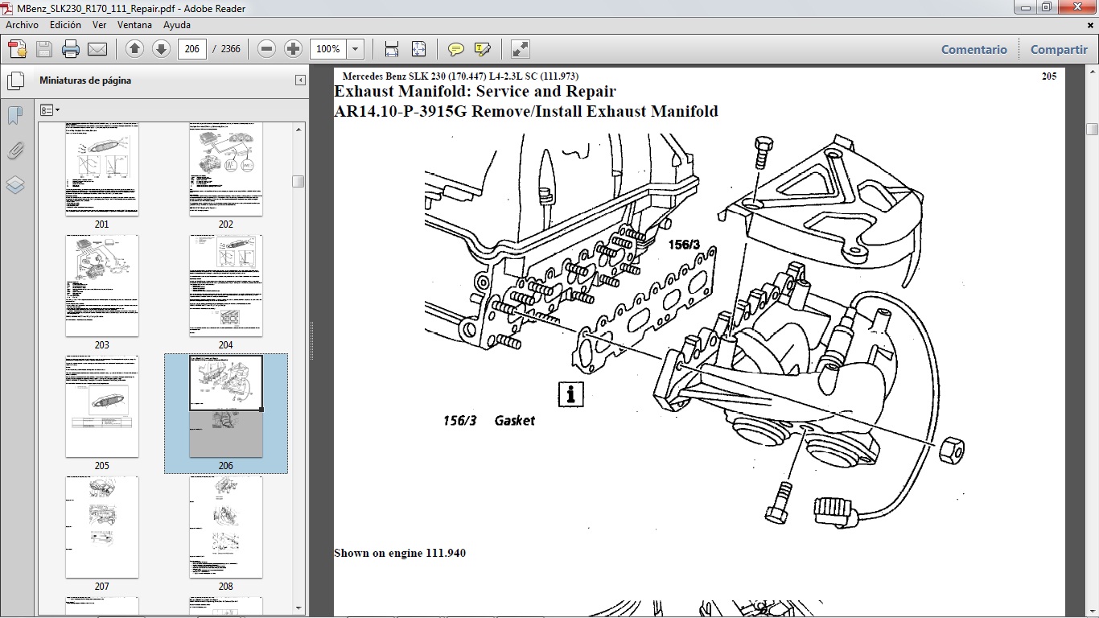Image resolution: width=1099 pixels, height=618 pixels.
Task: Select the fit-width scrolling mode icon
Action: [x=392, y=49]
